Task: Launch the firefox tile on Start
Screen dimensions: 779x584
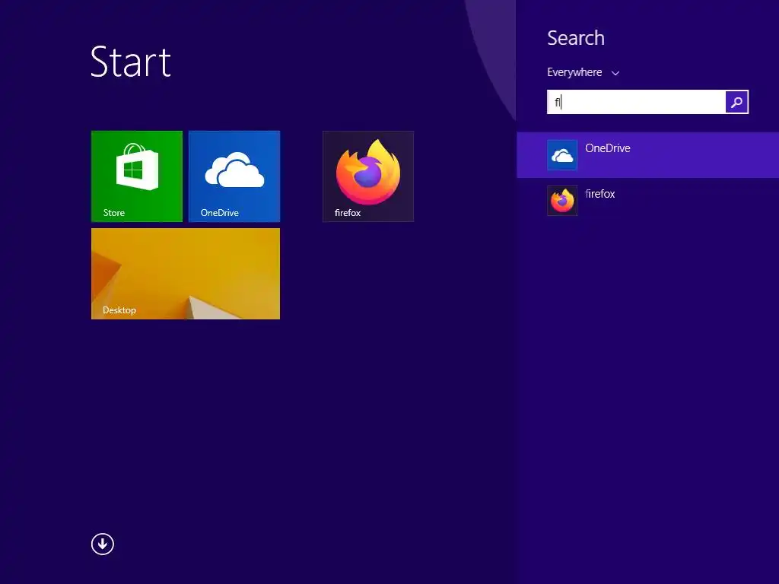Action: 368,176
